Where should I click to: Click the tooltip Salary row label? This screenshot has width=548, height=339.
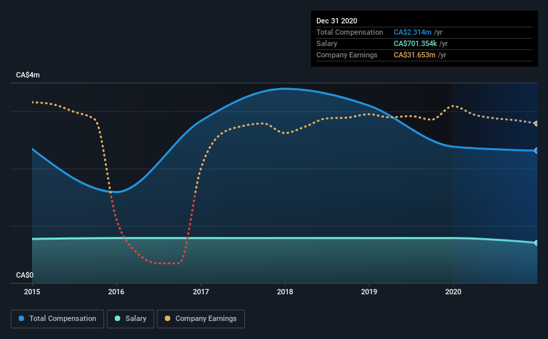[x=327, y=43]
